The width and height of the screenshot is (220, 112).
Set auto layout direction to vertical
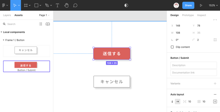point(172,102)
